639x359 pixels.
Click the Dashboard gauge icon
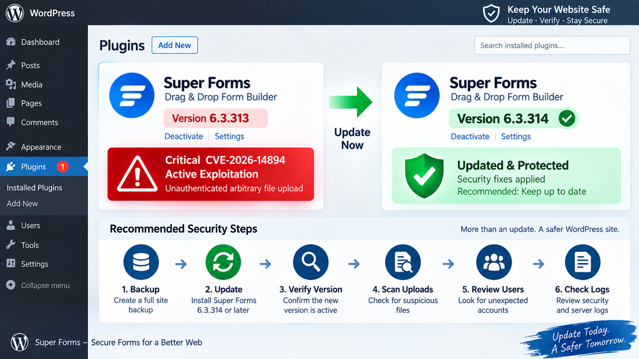(11, 42)
